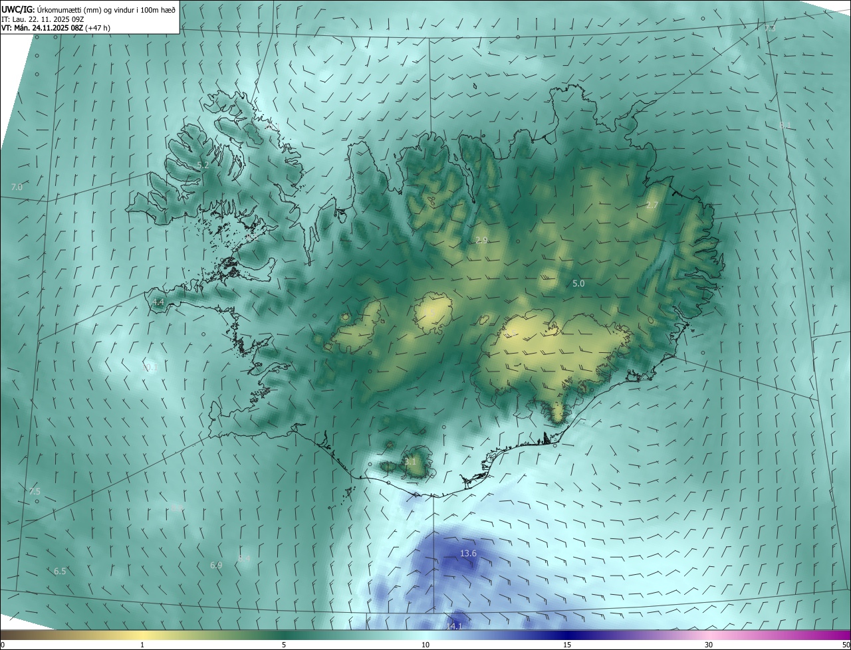Image resolution: width=851 pixels, height=650 pixels.
Task: Click the 4.4 value label on the peninsula
Action: click(x=158, y=302)
